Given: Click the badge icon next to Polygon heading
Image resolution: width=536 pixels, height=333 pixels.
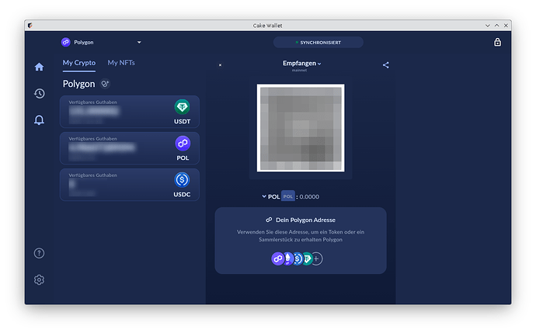Looking at the screenshot, I should click(105, 84).
